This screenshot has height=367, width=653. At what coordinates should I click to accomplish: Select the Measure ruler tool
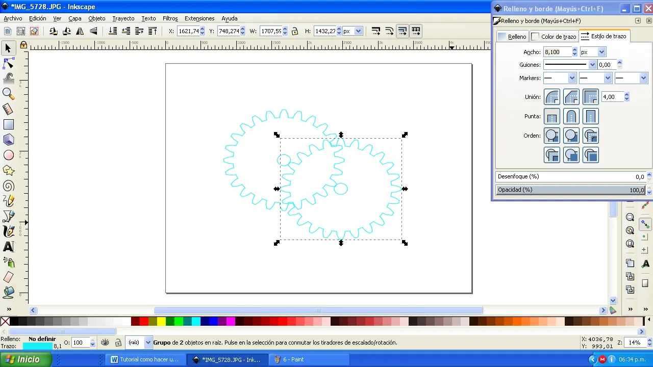tap(8, 109)
